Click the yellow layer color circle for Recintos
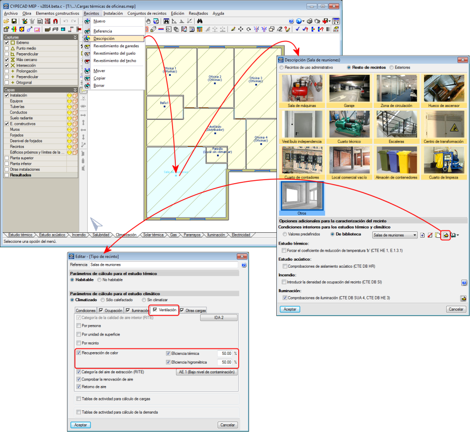Viewport: 470px width, 432px height. [x=69, y=146]
